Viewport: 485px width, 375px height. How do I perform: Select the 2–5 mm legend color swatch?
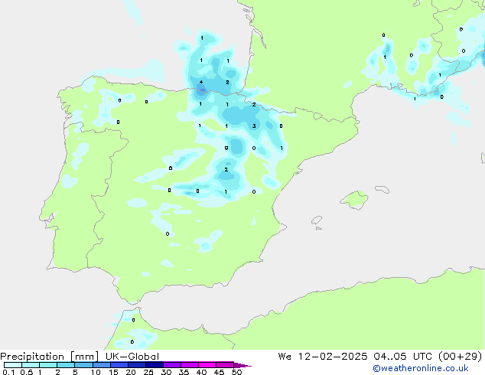(66, 365)
